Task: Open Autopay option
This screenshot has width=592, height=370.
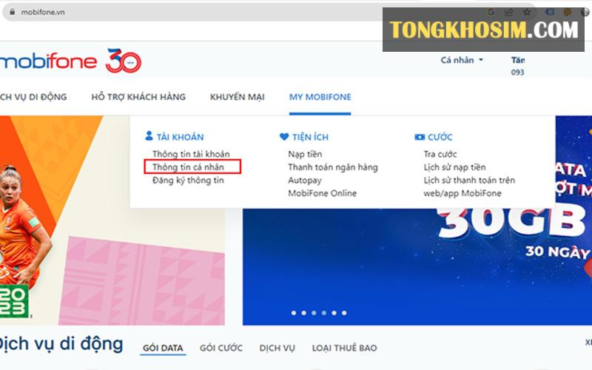Action: (x=305, y=181)
